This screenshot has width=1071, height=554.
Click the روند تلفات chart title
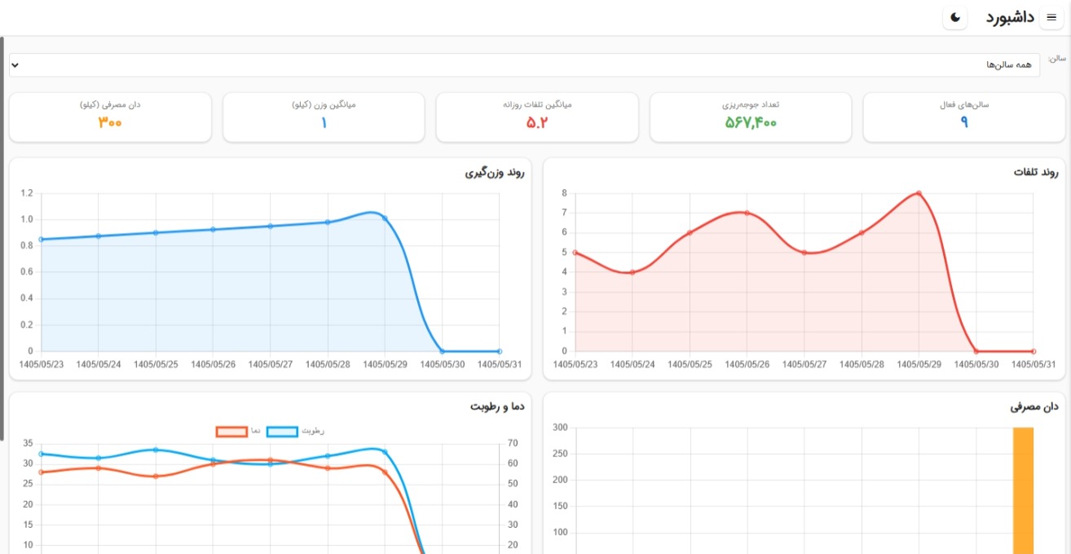pos(1036,173)
